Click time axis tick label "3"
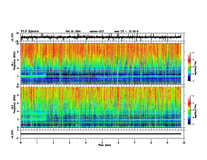This screenshot has width=207, height=160. pos(70,143)
